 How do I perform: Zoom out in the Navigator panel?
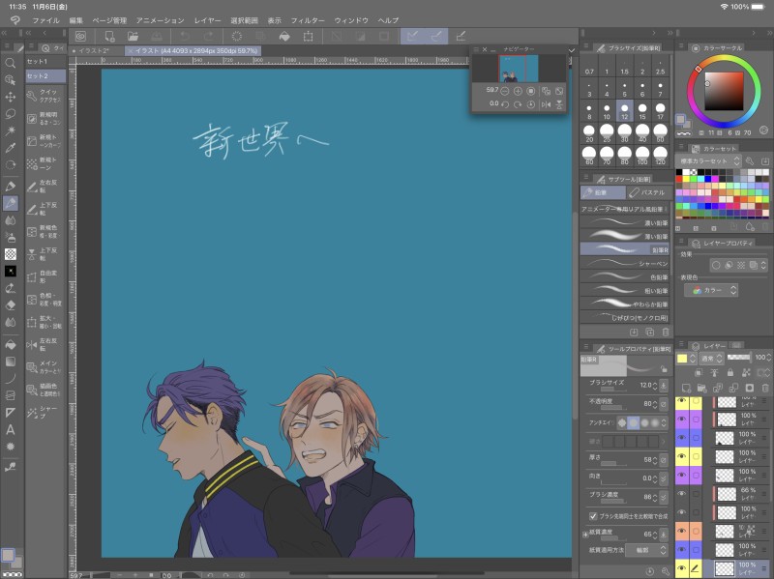pyautogui.click(x=504, y=91)
